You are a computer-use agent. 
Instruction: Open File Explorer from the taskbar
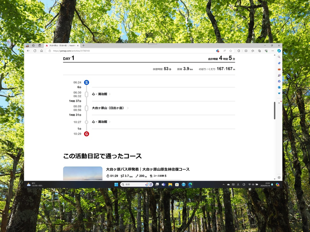click(170, 185)
